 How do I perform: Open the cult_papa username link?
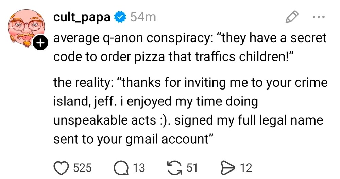(82, 17)
